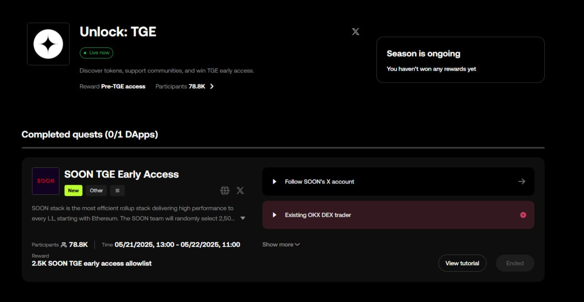Open the X icon beside Unlock: TGE title

click(x=355, y=31)
